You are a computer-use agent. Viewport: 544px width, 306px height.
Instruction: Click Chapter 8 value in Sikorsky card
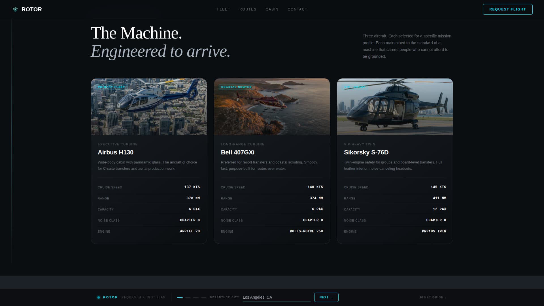coord(436,220)
